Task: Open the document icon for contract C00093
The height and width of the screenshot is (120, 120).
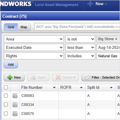Action: point(15,96)
